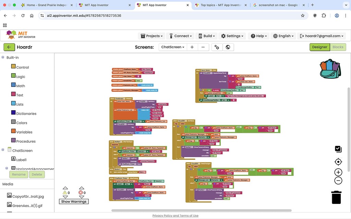Open the ChatScreen screen dropdown
Viewport: 351px width, 219px height.
coord(173,47)
